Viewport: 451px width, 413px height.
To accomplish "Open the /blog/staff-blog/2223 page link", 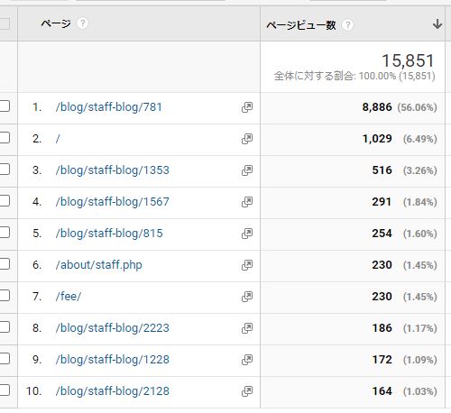I will [x=113, y=328].
